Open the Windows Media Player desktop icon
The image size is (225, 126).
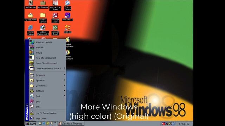70,55
